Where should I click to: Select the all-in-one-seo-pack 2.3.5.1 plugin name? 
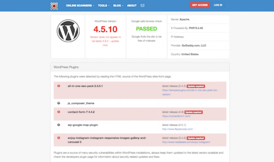(x=85, y=86)
